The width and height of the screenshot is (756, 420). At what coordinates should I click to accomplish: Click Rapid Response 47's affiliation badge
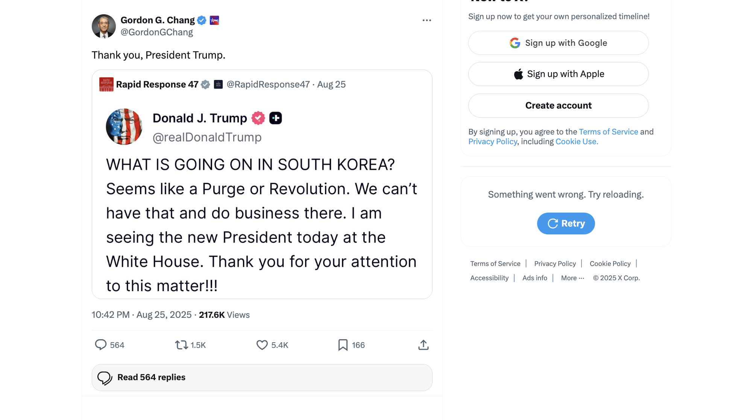(218, 85)
